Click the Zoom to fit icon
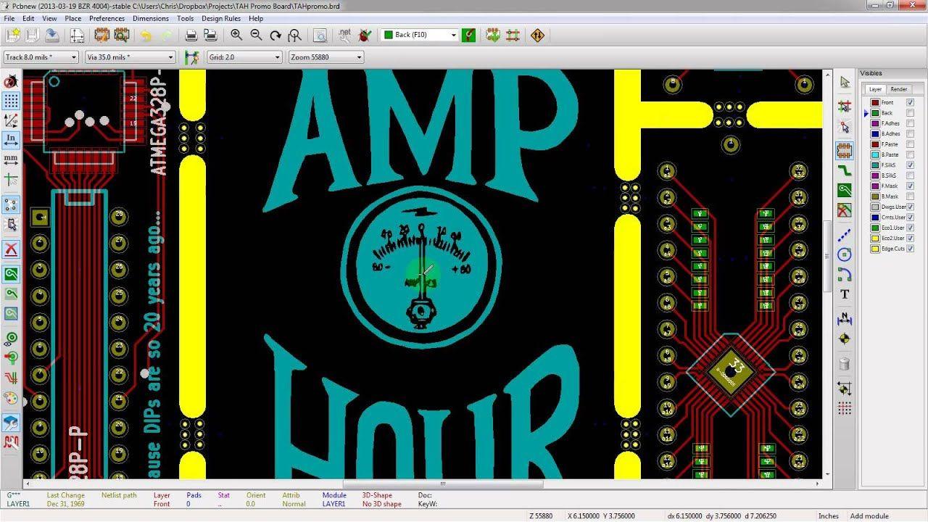 pyautogui.click(x=294, y=35)
